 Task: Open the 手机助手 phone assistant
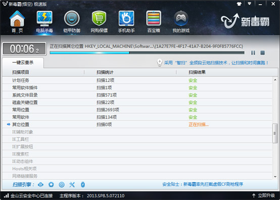[126, 21]
